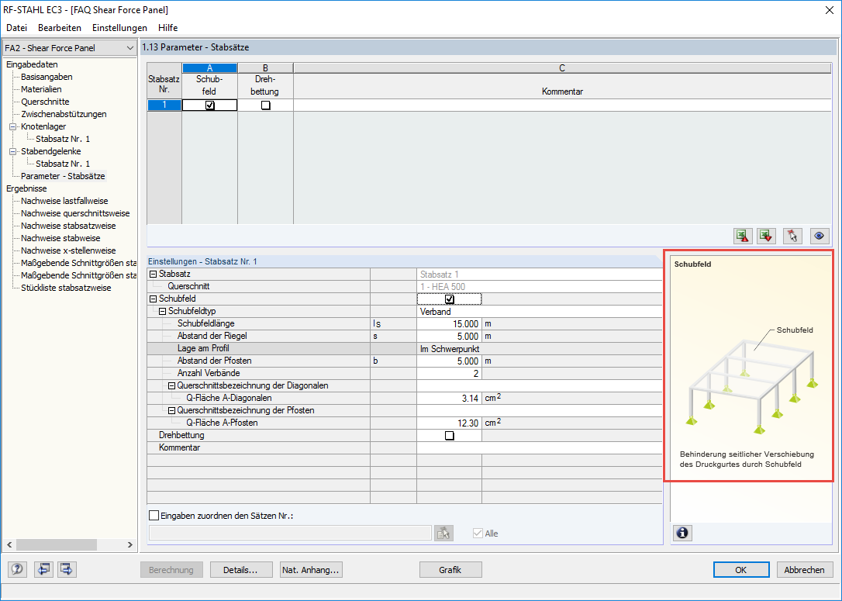Open the Bearbeiten menu
This screenshot has width=842, height=601.
(60, 27)
